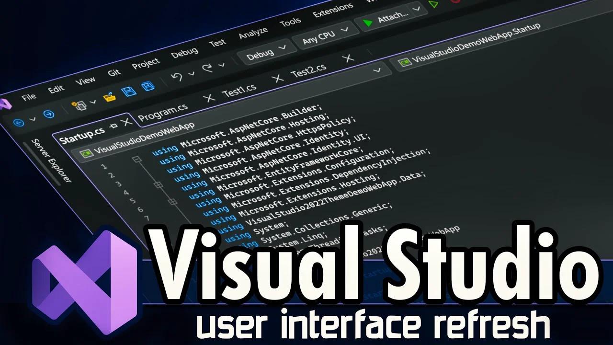This screenshot has width=613, height=345.
Task: Click the Navigate Backward circular arrow icon
Action: [19, 123]
